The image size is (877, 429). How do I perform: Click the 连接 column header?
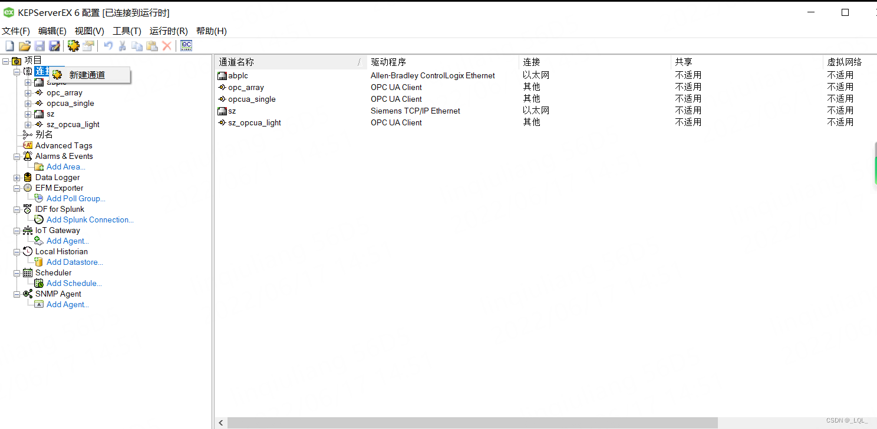(x=595, y=62)
